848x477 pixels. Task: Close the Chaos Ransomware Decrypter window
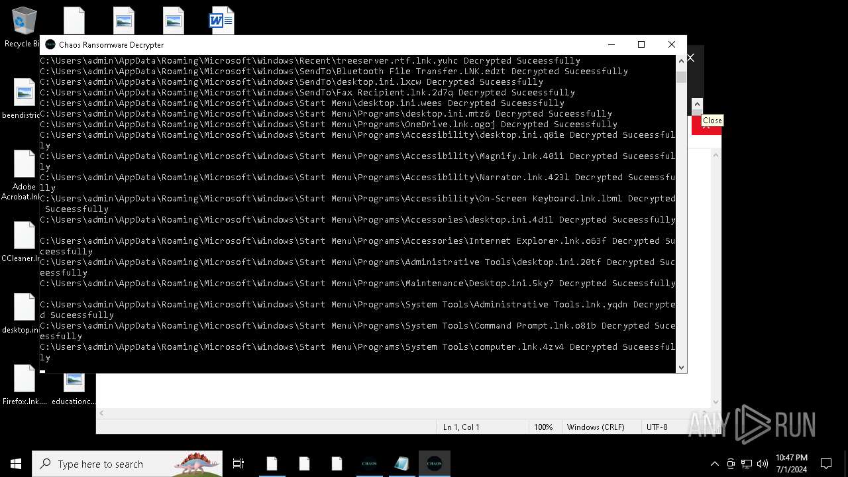point(672,44)
